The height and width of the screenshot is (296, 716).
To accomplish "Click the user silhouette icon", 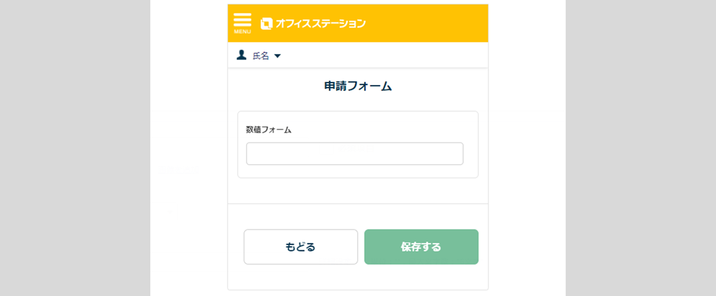I will [241, 55].
